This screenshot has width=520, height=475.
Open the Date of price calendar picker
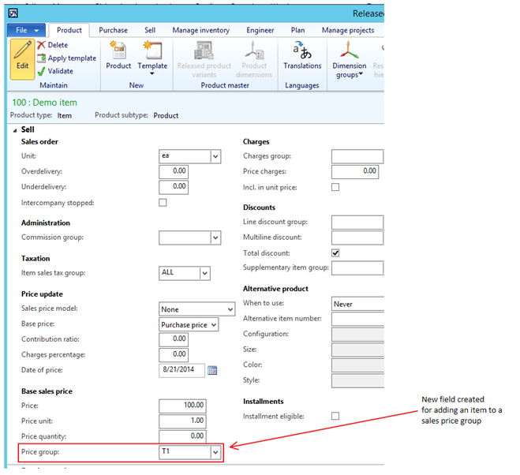[211, 370]
